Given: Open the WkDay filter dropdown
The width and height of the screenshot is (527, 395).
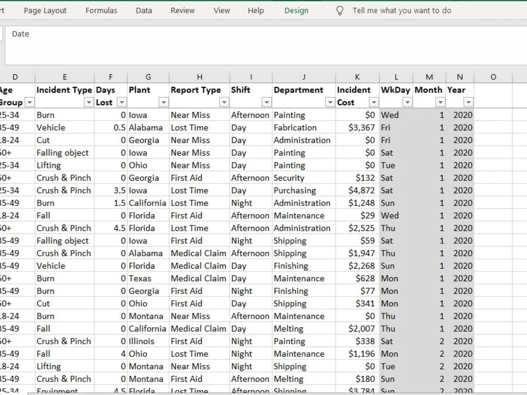Looking at the screenshot, I should pos(407,102).
